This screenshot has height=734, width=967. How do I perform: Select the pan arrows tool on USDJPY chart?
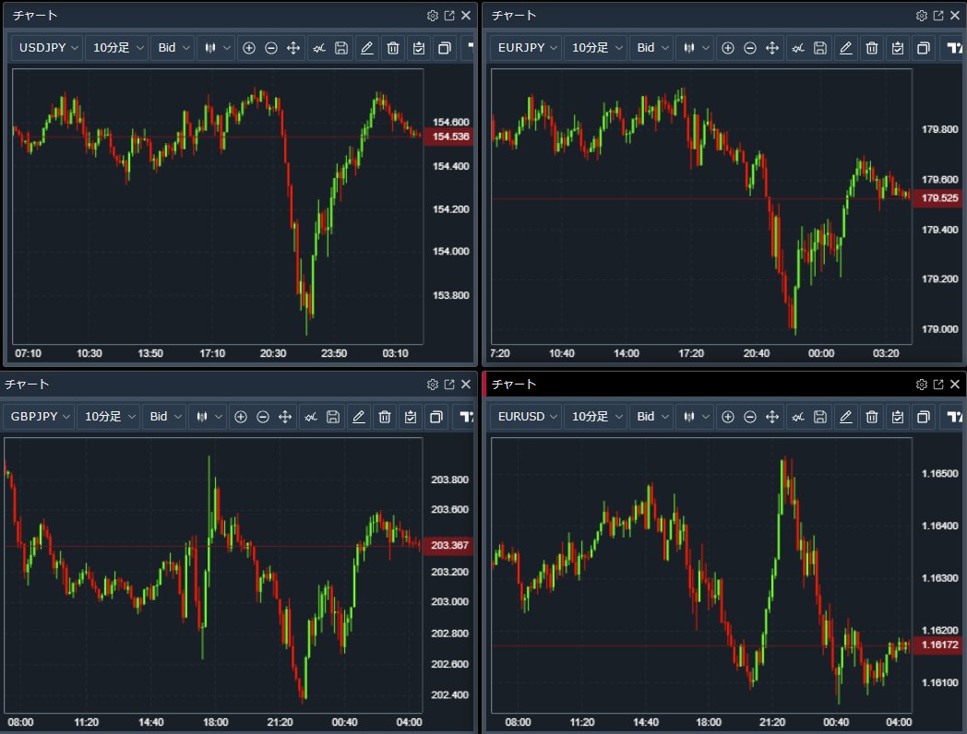coord(293,47)
